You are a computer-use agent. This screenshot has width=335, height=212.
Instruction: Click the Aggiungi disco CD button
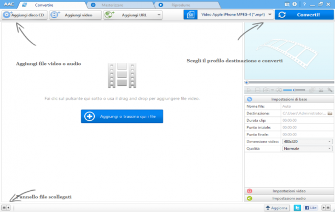click(25, 15)
